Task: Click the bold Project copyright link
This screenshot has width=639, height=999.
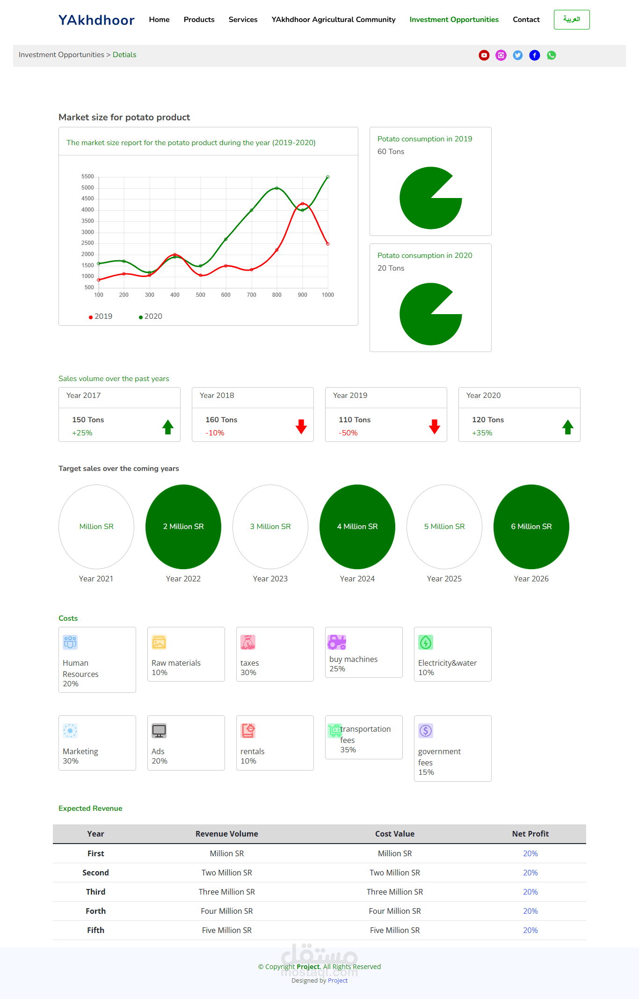Action: tap(308, 967)
